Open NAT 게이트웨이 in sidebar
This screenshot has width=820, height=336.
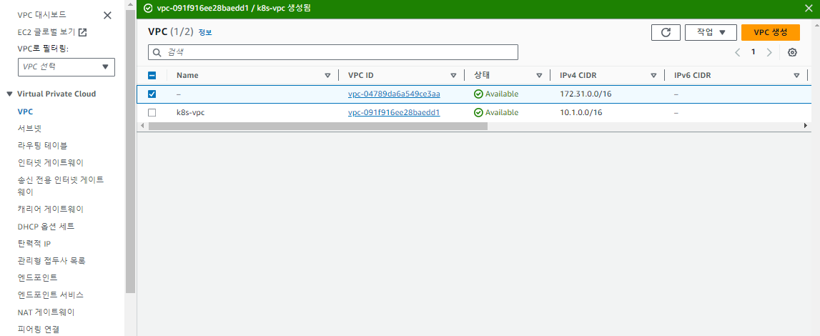(46, 312)
